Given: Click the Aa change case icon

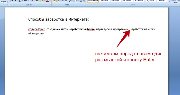Looking at the screenshot, I should tap(37, 1).
